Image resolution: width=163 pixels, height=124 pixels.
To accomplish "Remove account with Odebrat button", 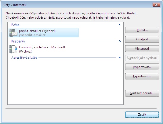I will tap(142, 39).
